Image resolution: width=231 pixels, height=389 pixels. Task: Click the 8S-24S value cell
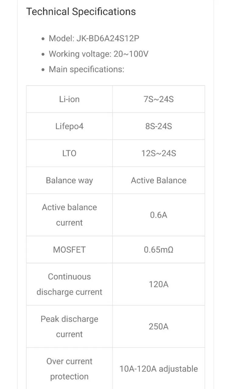(159, 126)
